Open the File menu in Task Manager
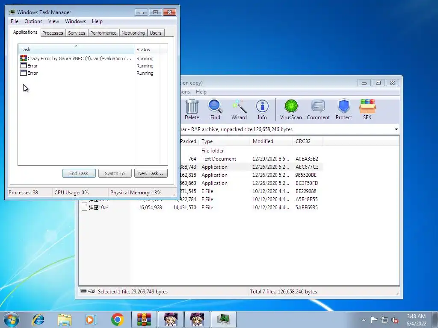Screen dimensions: 438x328 (x=15, y=21)
